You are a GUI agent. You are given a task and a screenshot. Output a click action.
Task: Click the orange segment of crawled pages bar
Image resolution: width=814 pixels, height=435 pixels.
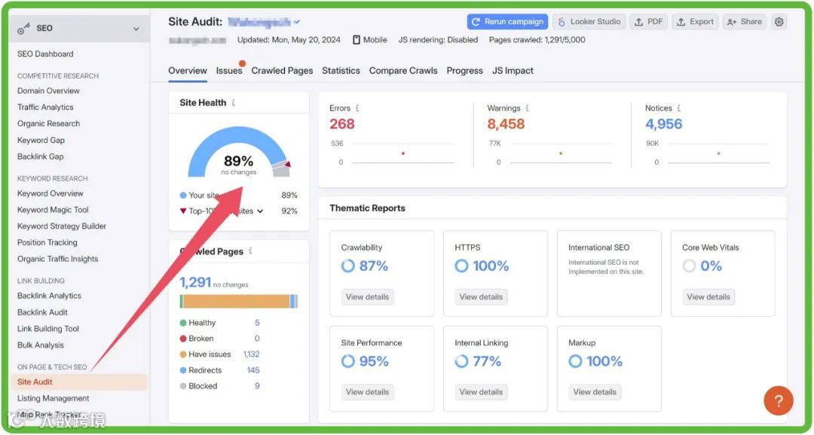tap(236, 301)
